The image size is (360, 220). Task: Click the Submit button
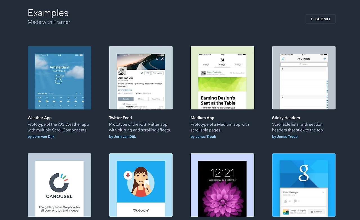(320, 19)
